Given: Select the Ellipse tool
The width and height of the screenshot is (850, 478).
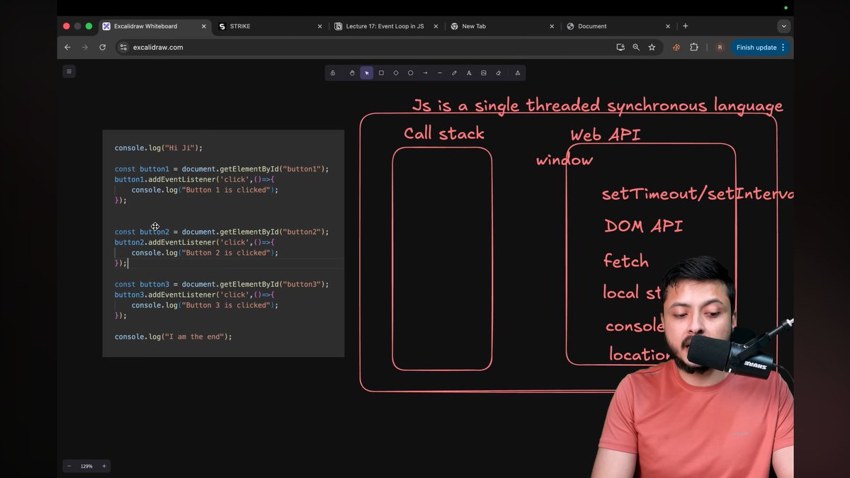Looking at the screenshot, I should pyautogui.click(x=410, y=73).
